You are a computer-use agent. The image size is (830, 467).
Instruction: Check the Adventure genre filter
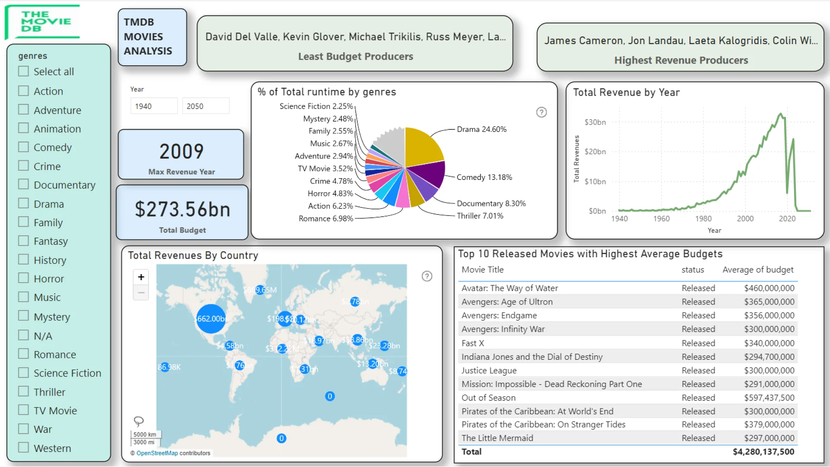coord(23,110)
